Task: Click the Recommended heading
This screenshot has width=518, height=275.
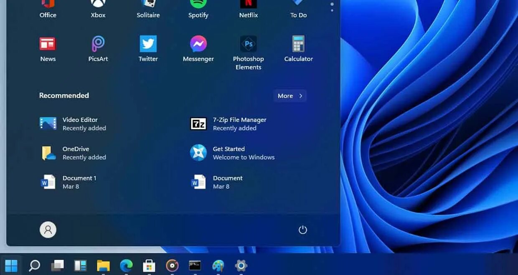Action: coord(64,95)
